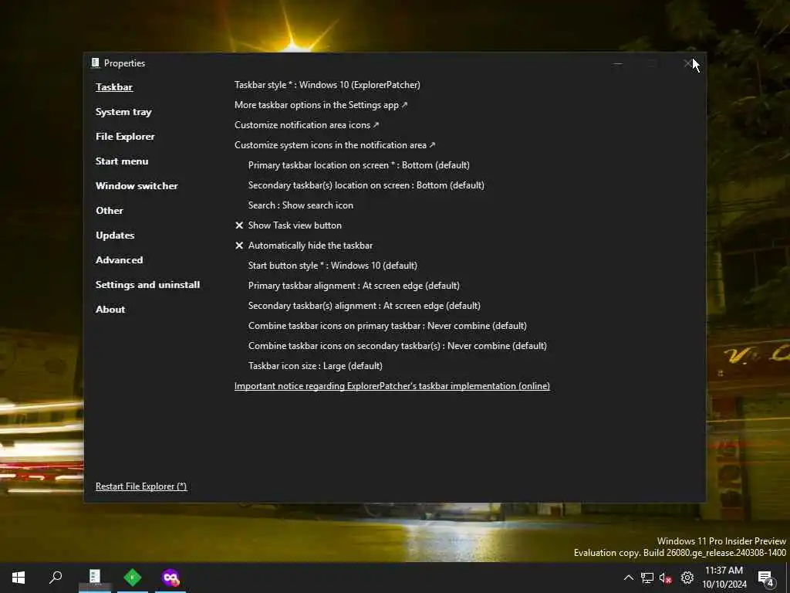Change Primary taskbar location on screen
The image size is (790, 593).
(x=359, y=165)
